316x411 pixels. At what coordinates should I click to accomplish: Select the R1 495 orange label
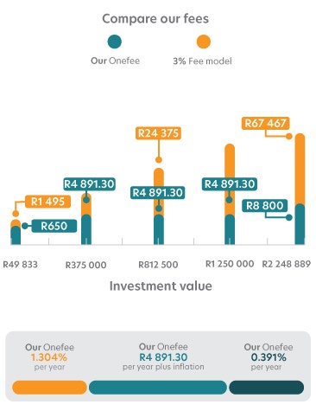[x=47, y=202]
